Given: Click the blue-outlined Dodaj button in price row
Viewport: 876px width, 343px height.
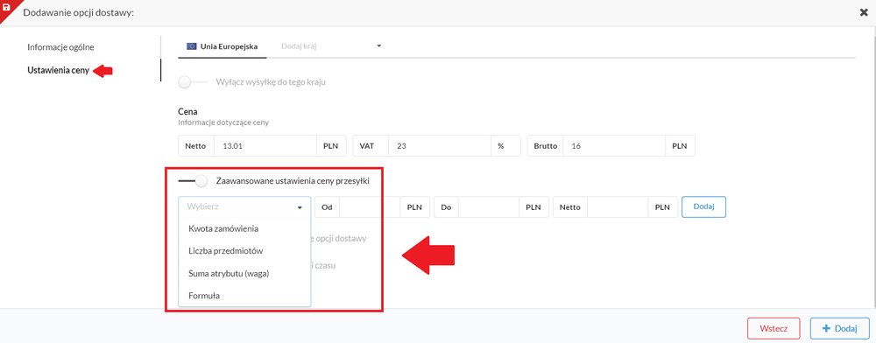Looking at the screenshot, I should 703,206.
